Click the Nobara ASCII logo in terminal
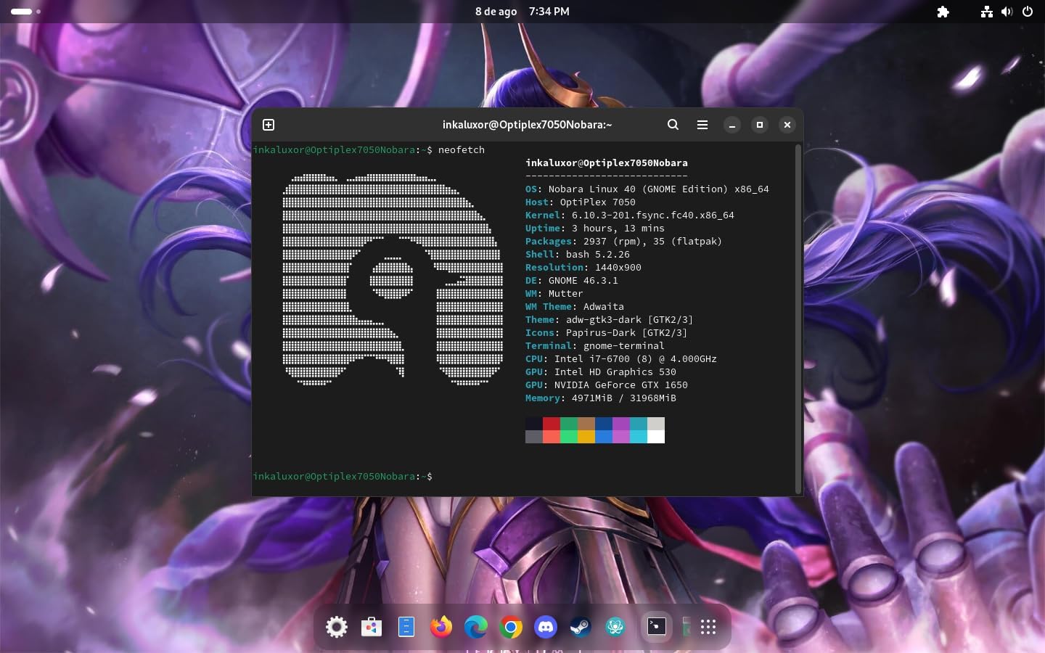Image resolution: width=1045 pixels, height=653 pixels. tap(393, 279)
